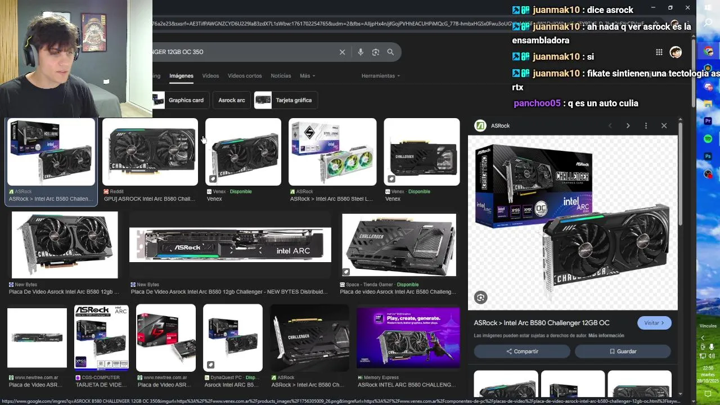Expand the Más dropdown

tap(307, 76)
